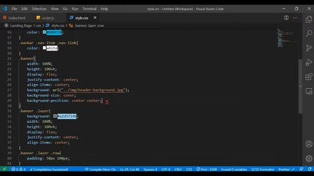
Task: Open the File menu
Action: click(14, 9)
